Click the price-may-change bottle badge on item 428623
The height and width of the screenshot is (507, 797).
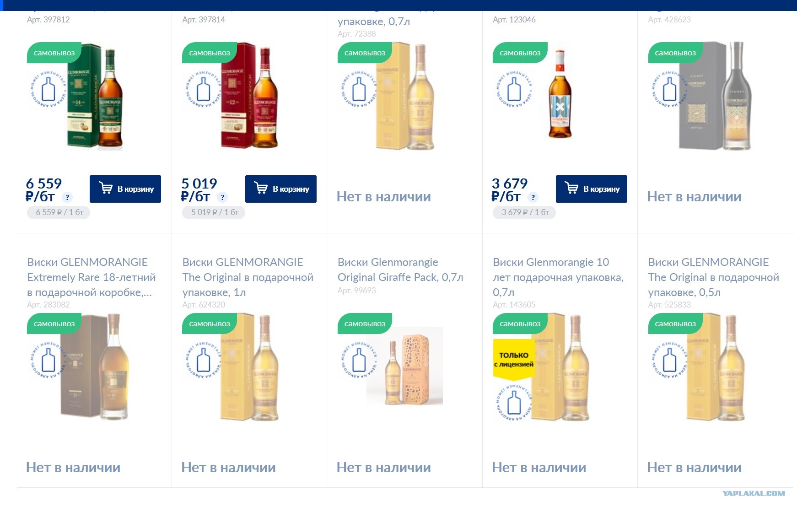point(669,89)
